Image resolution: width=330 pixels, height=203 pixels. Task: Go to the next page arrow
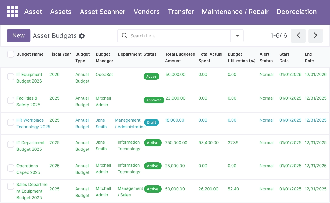pos(315,36)
